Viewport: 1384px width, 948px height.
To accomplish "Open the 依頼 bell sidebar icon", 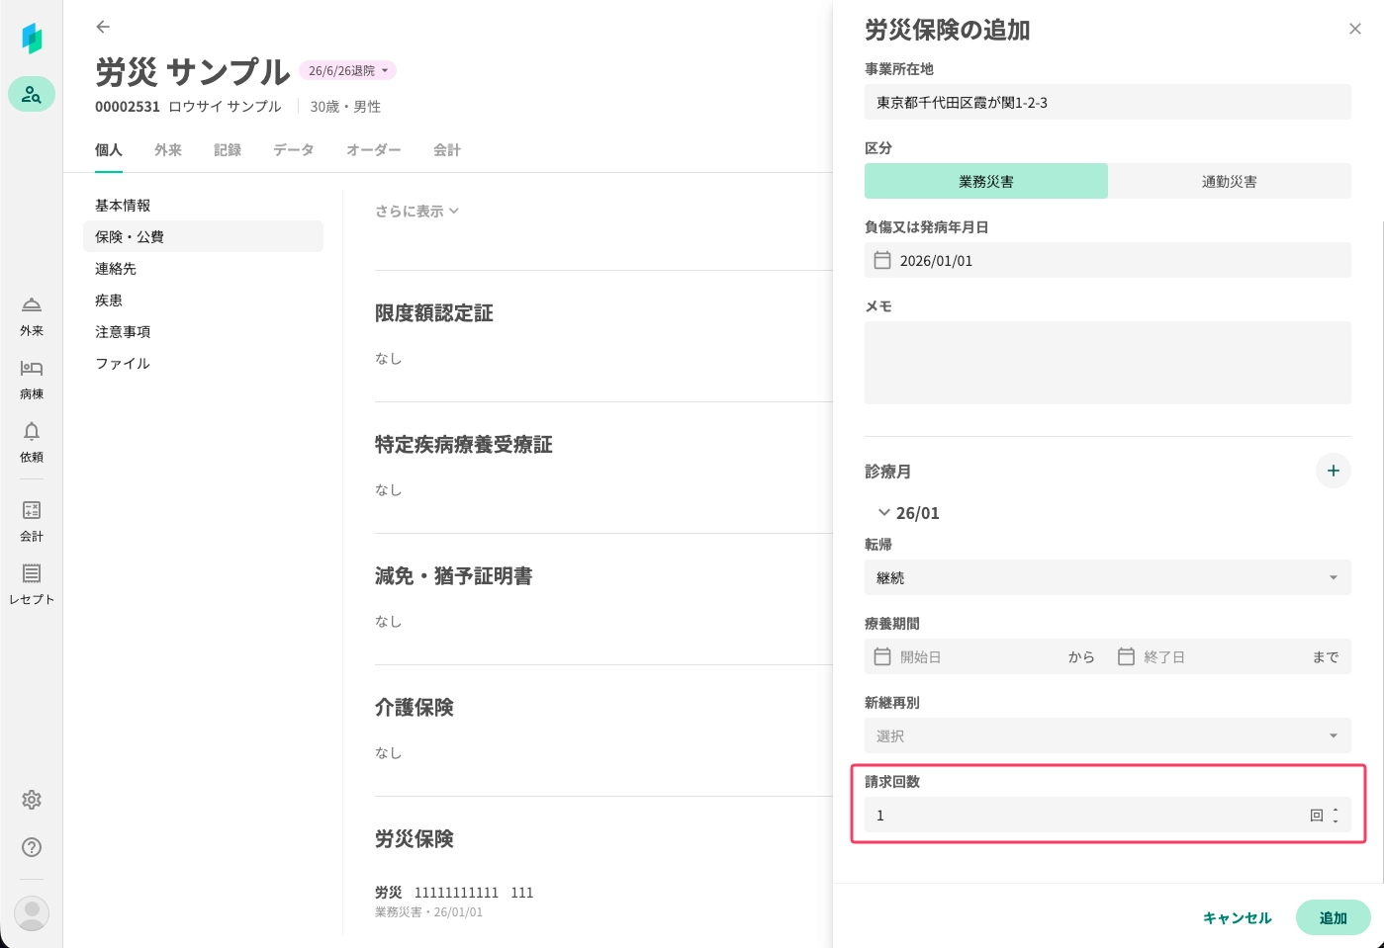I will point(32,443).
